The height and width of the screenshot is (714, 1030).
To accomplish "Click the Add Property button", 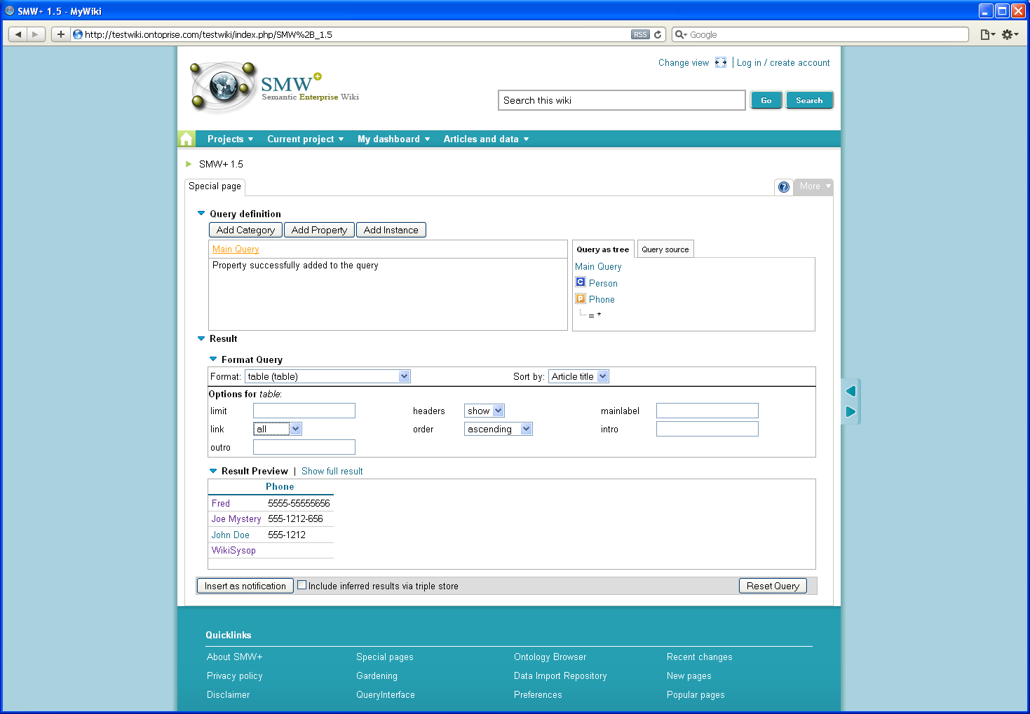I will coord(319,230).
